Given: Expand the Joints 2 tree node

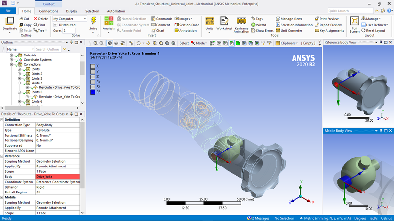Looking at the screenshot, I should 19,74.
